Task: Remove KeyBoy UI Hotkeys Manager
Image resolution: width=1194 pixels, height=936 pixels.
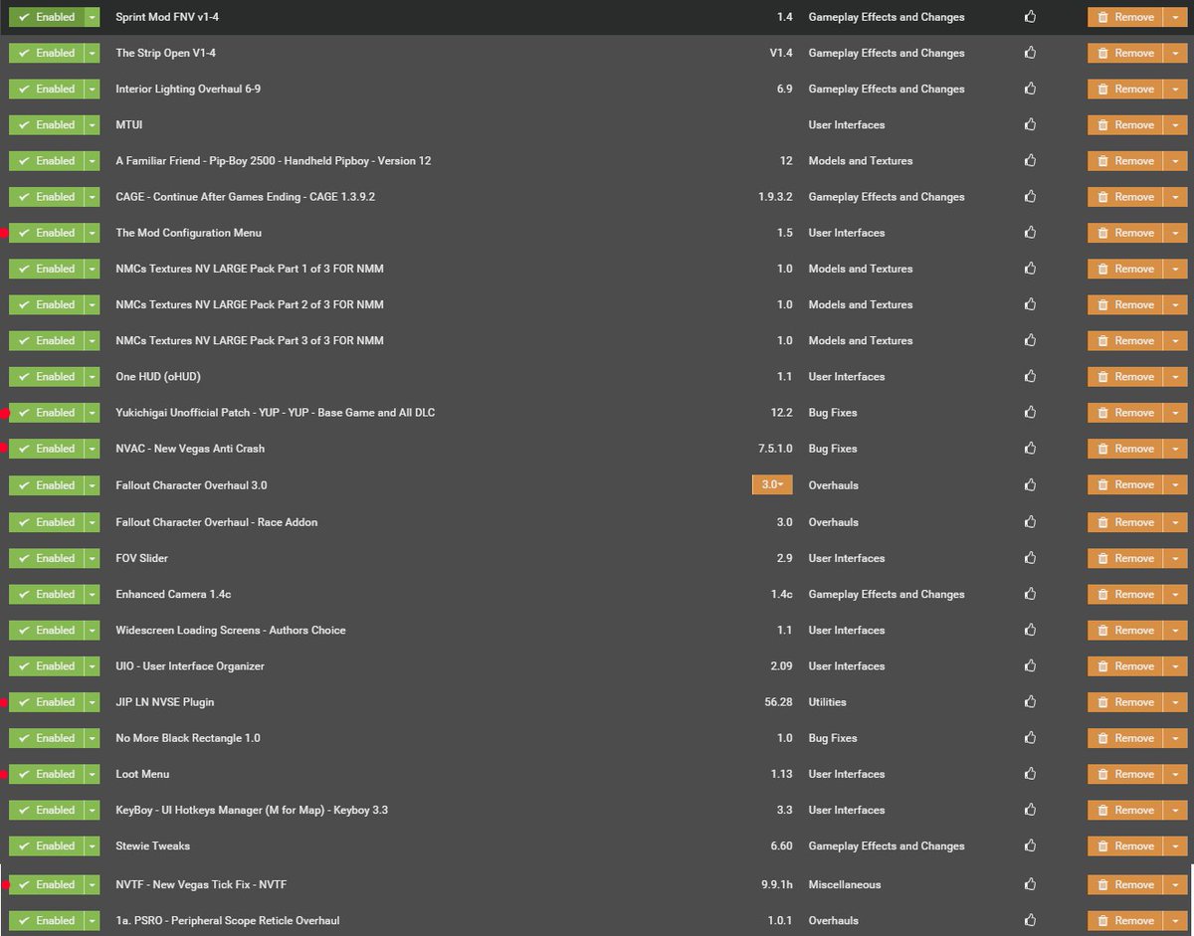Action: (x=1124, y=810)
